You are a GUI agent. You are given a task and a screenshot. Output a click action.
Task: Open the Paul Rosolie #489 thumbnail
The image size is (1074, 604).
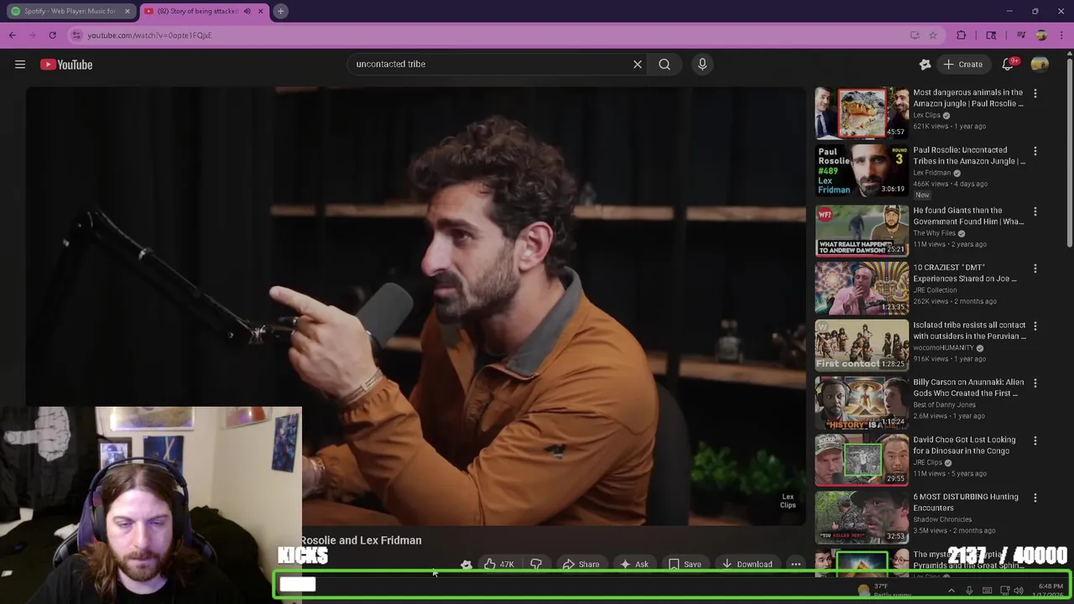click(862, 170)
